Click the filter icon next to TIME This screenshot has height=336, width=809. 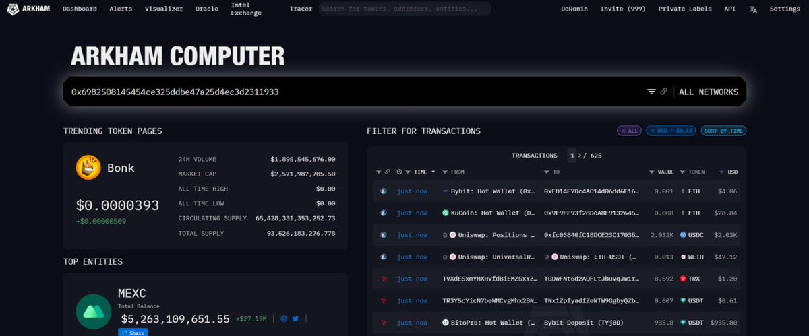pyautogui.click(x=408, y=172)
